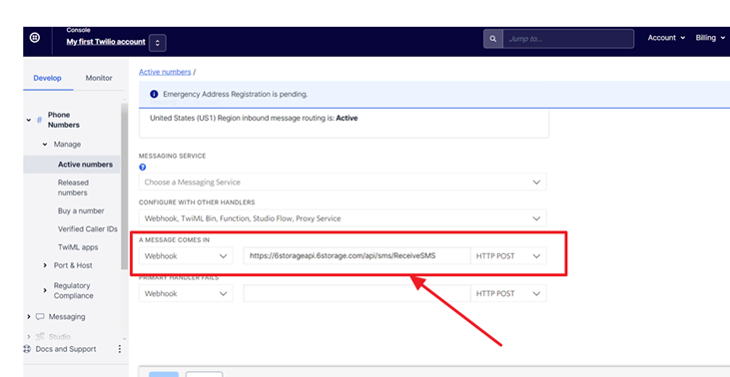Open the Twilio product switcher grid icon

35,38
